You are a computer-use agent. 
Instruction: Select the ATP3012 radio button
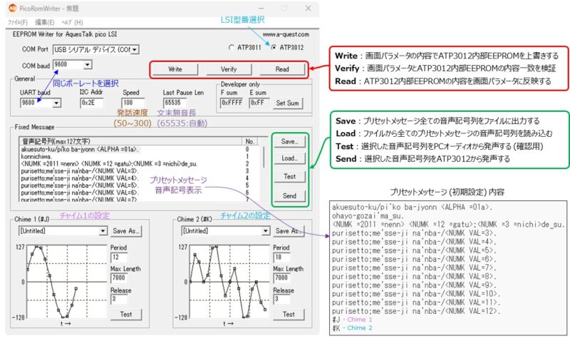(x=274, y=48)
